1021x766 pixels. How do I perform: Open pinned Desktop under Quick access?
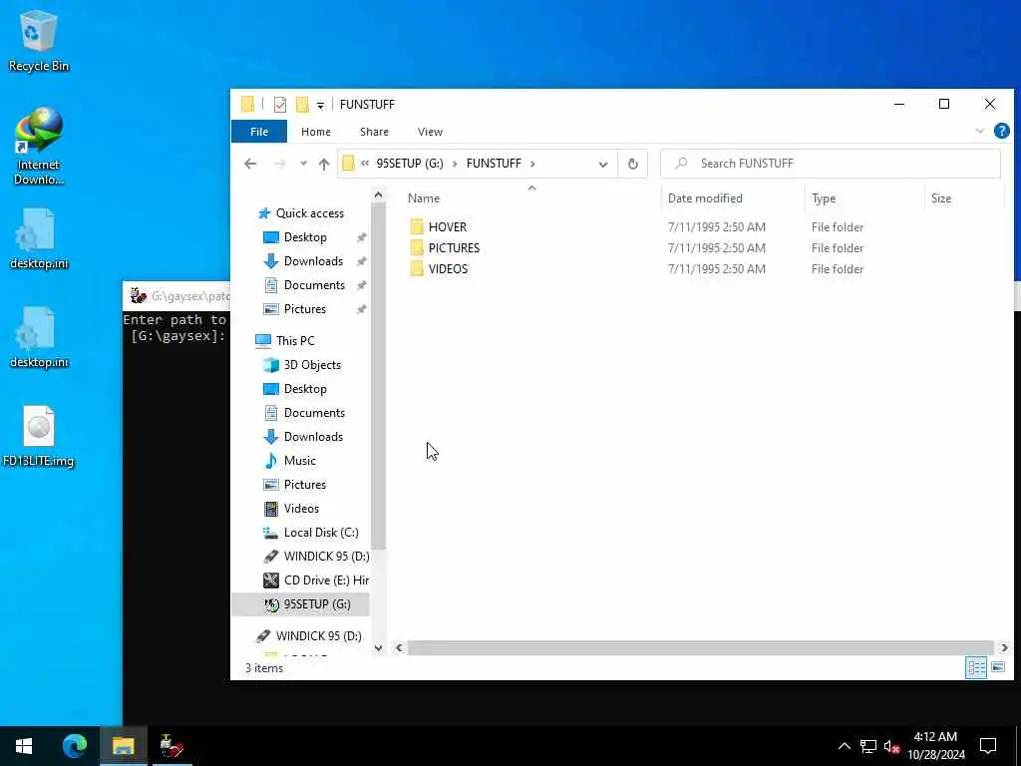click(x=305, y=237)
